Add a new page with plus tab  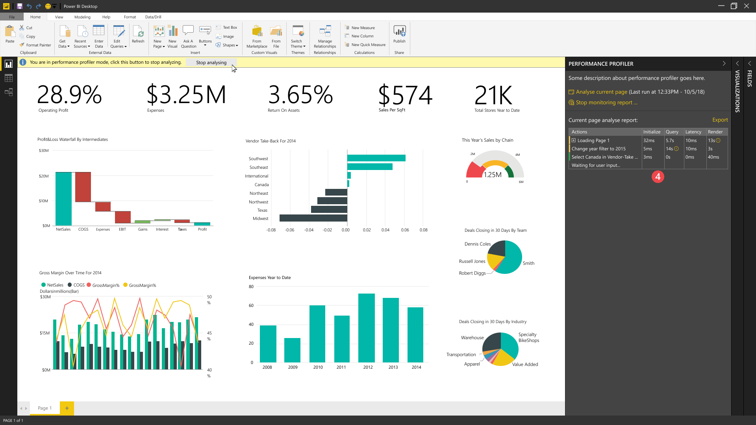point(67,408)
